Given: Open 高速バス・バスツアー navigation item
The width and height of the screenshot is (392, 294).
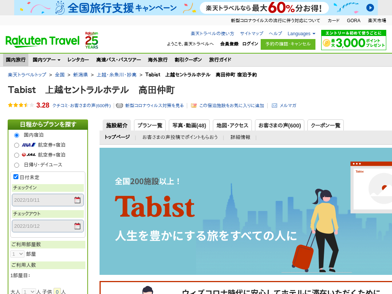Looking at the screenshot, I should tap(119, 60).
